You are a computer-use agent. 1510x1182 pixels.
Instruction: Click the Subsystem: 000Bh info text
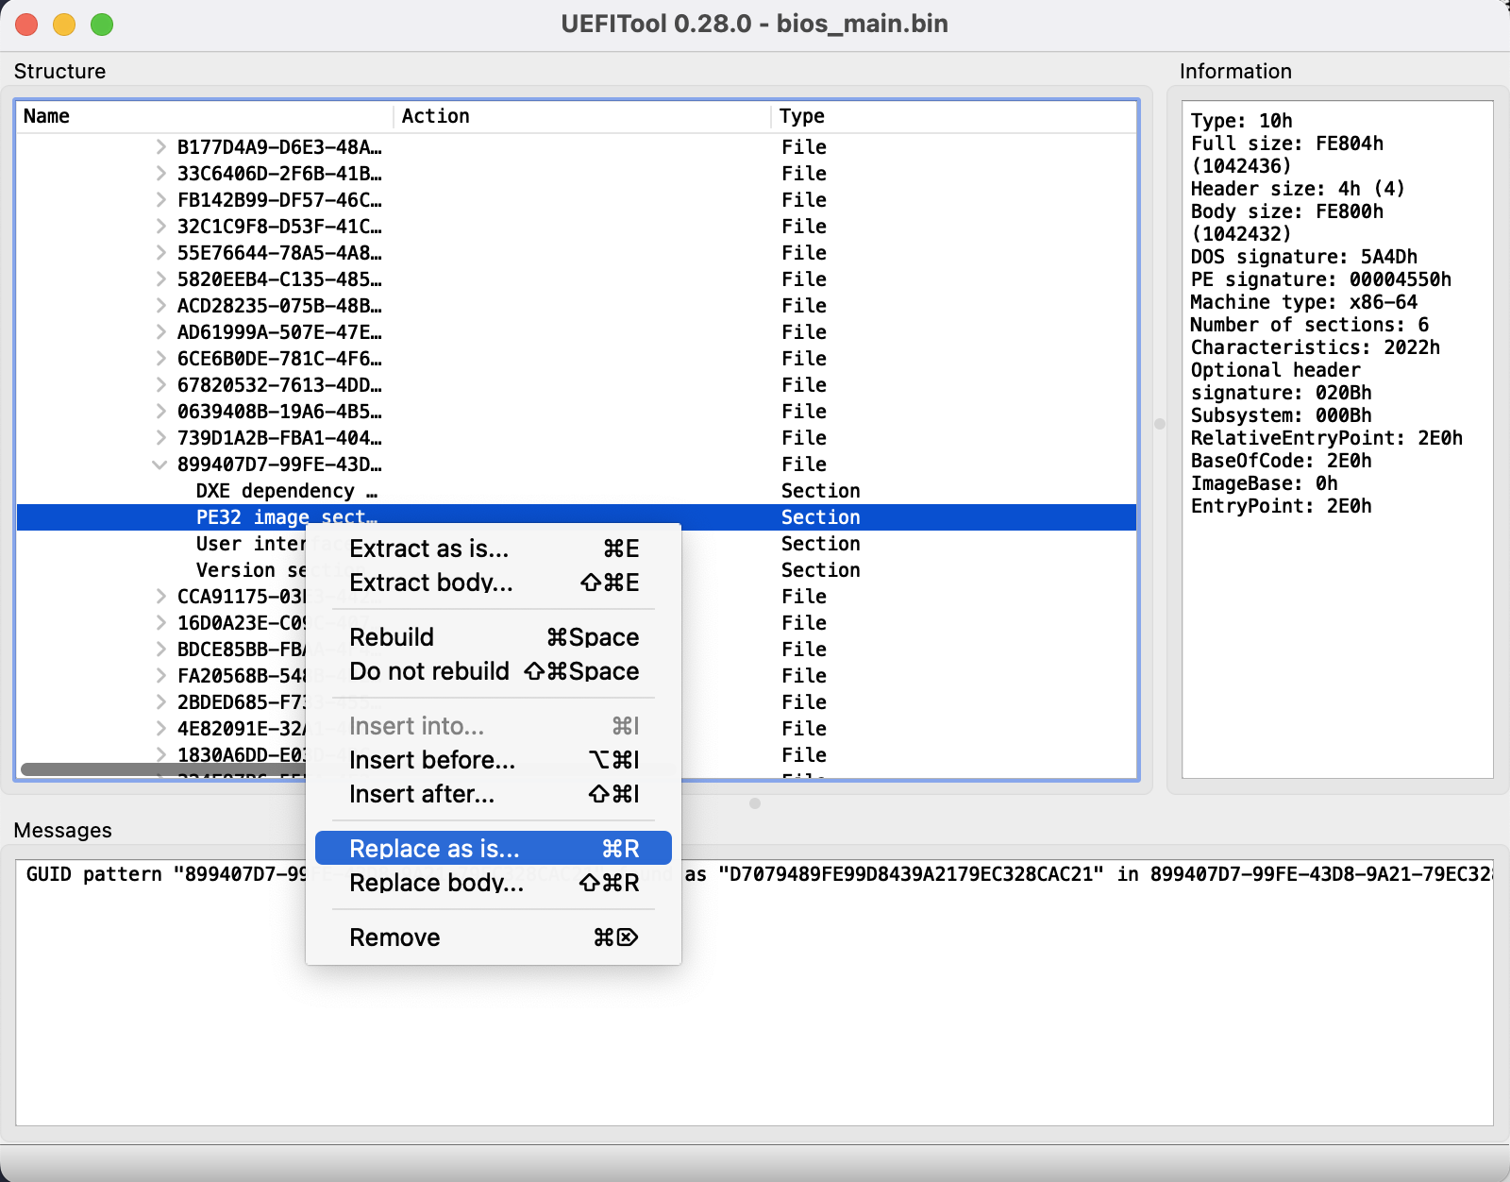coord(1281,415)
